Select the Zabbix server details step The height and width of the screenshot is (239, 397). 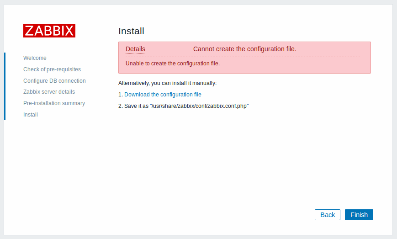click(49, 92)
